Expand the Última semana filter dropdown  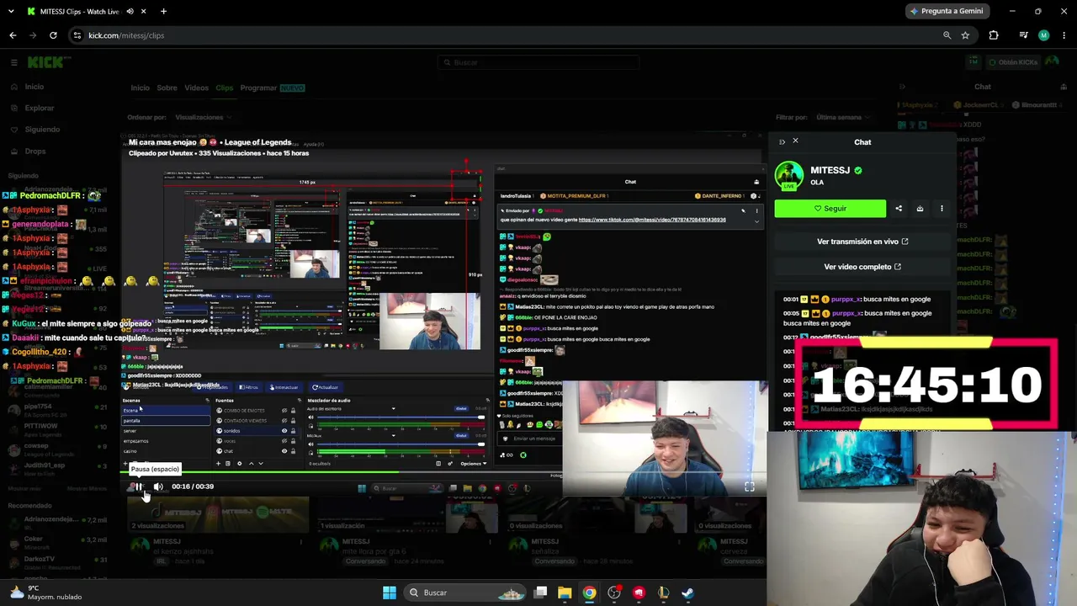point(844,118)
